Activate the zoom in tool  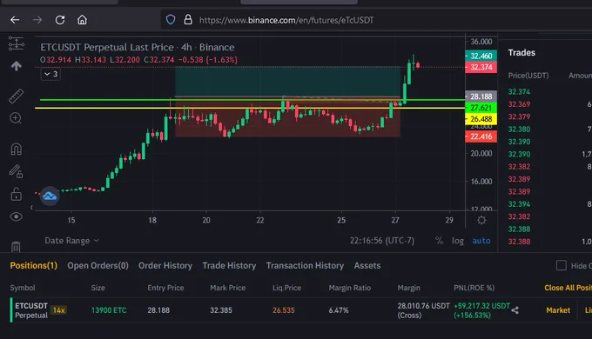(16, 118)
